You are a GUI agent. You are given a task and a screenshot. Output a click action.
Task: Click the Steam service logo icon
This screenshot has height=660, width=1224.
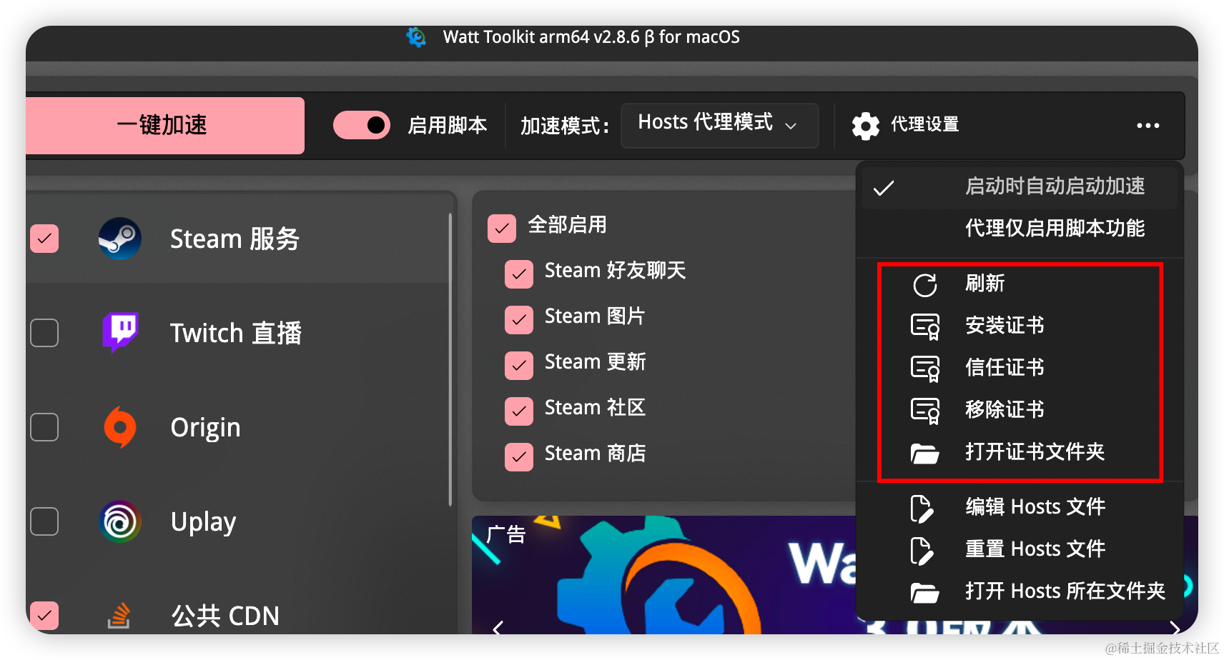click(120, 239)
